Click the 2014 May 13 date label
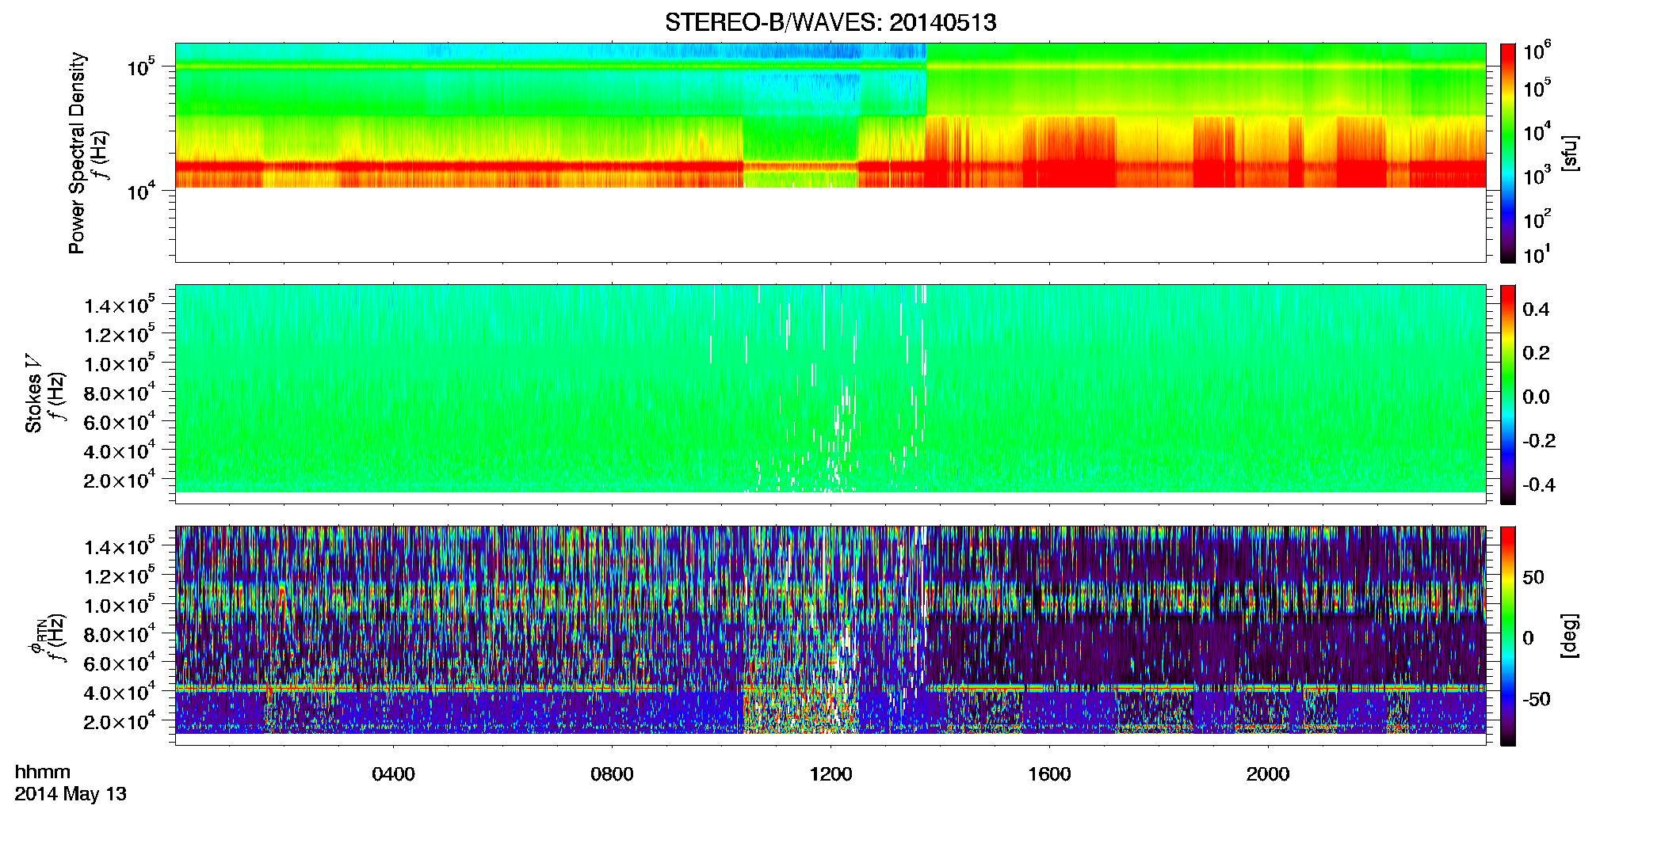This screenshot has height=855, width=1661. pyautogui.click(x=71, y=794)
